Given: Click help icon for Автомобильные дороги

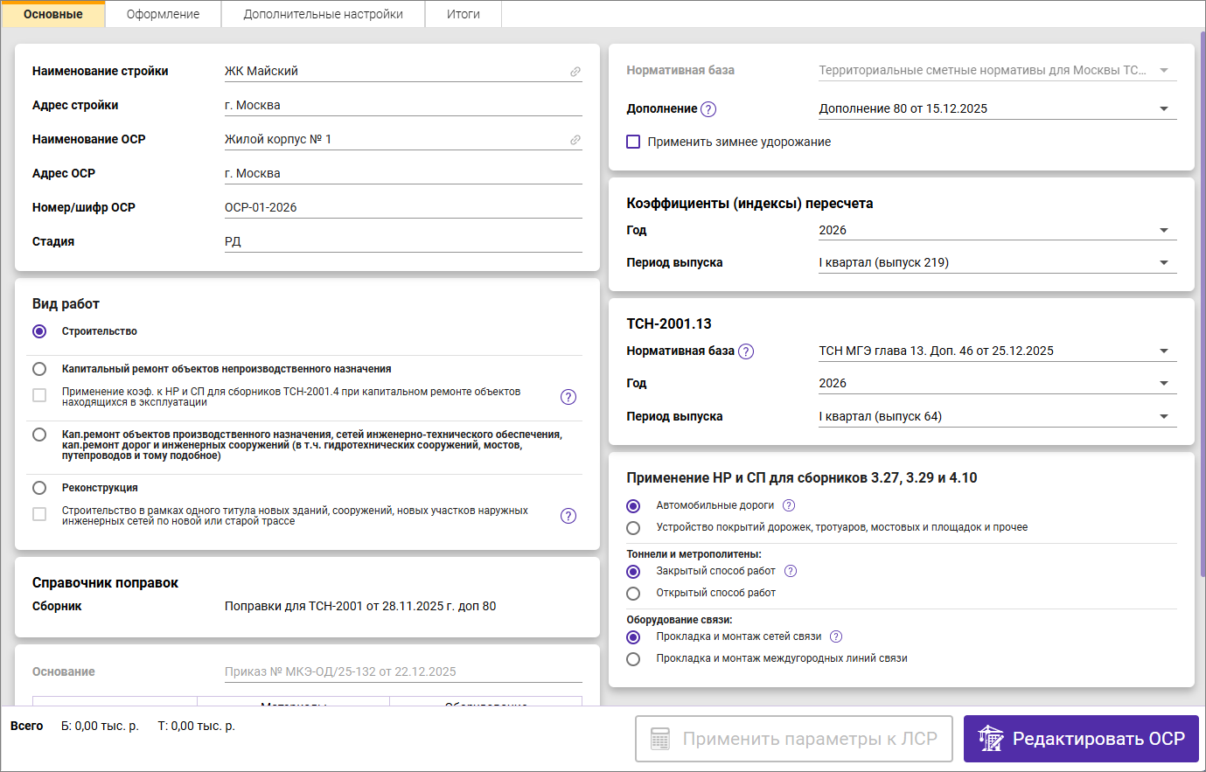Looking at the screenshot, I should (789, 505).
